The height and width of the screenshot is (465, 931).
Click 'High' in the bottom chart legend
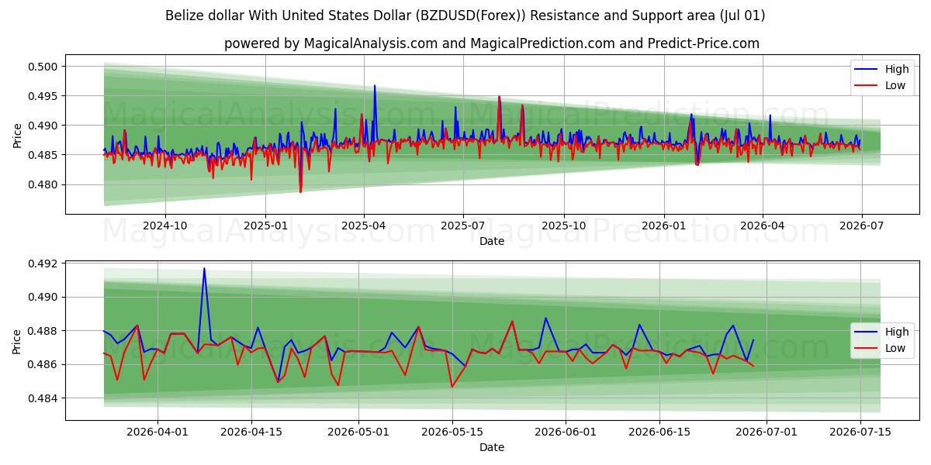pos(896,332)
